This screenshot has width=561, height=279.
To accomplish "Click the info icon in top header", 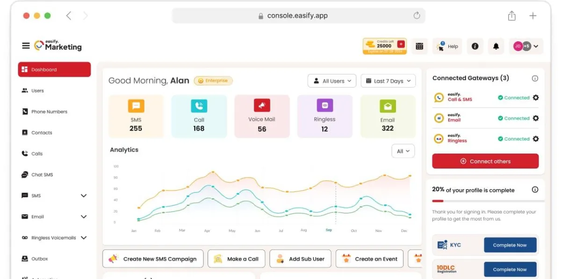I will 475,46.
